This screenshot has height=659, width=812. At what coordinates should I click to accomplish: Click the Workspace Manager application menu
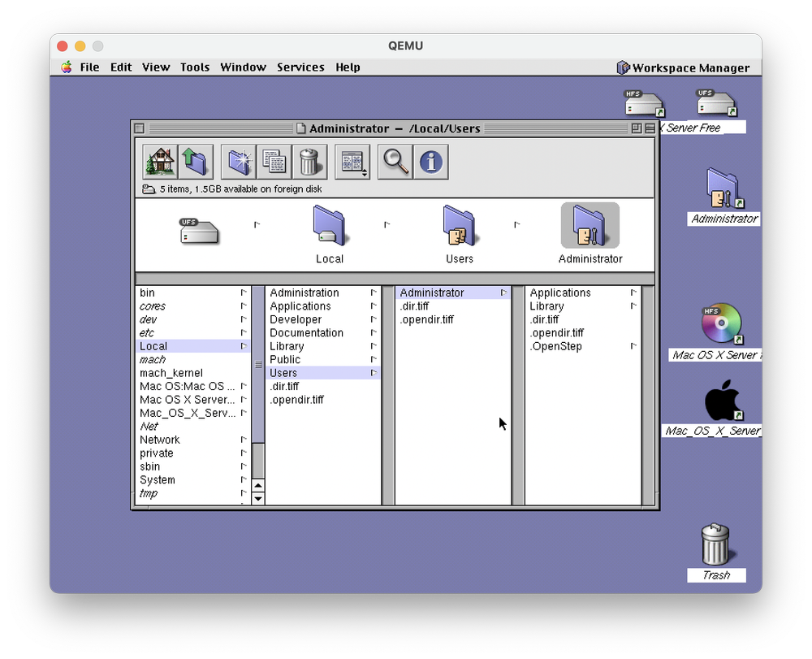(684, 68)
